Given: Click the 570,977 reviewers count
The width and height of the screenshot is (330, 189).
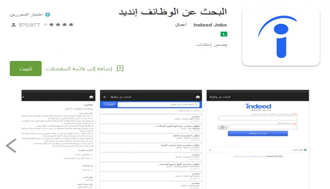Looking at the screenshot, I should 29,25.
